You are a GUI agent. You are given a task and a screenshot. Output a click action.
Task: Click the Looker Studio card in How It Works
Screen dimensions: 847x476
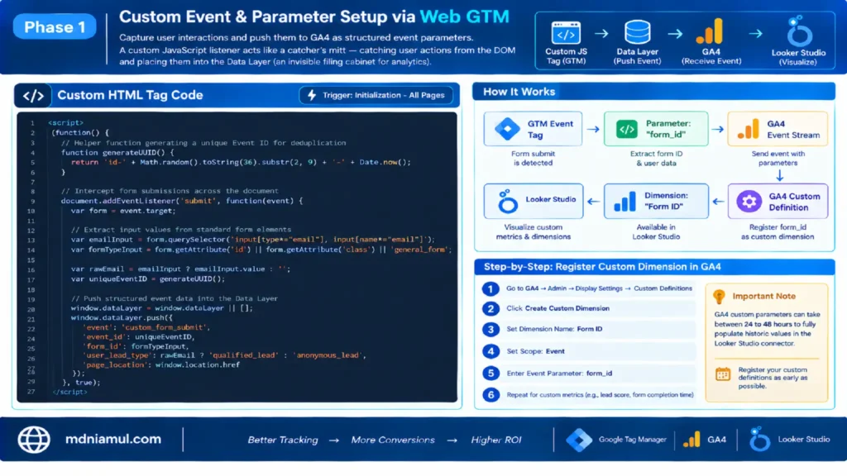tap(534, 202)
